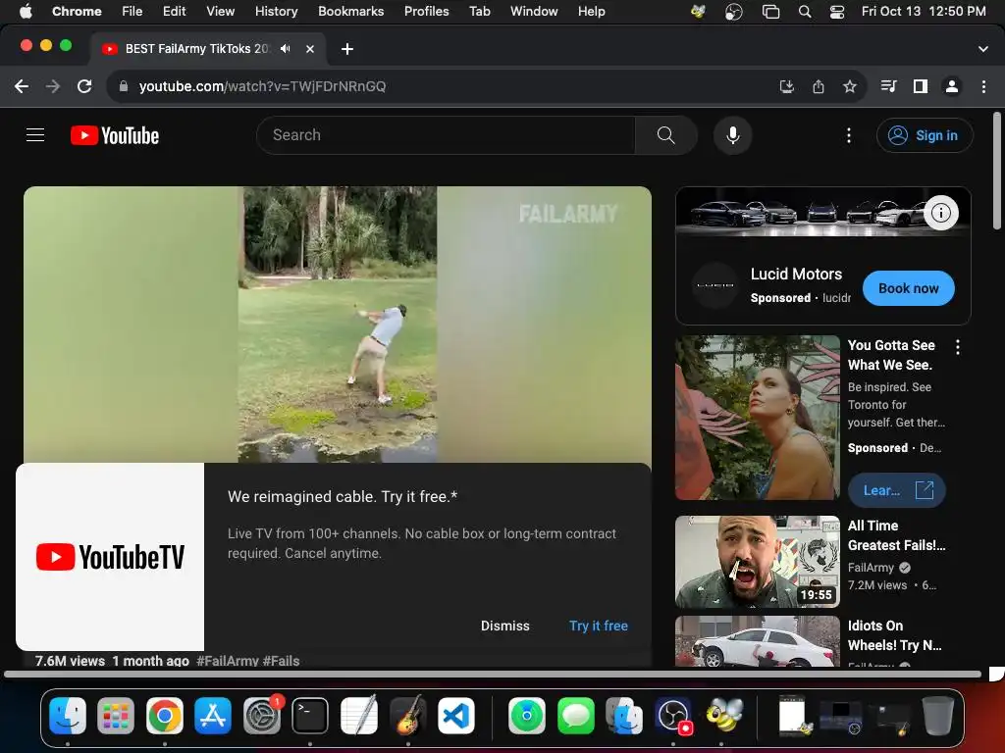1005x753 pixels.
Task: Bookmark this page with star icon
Action: click(x=850, y=86)
